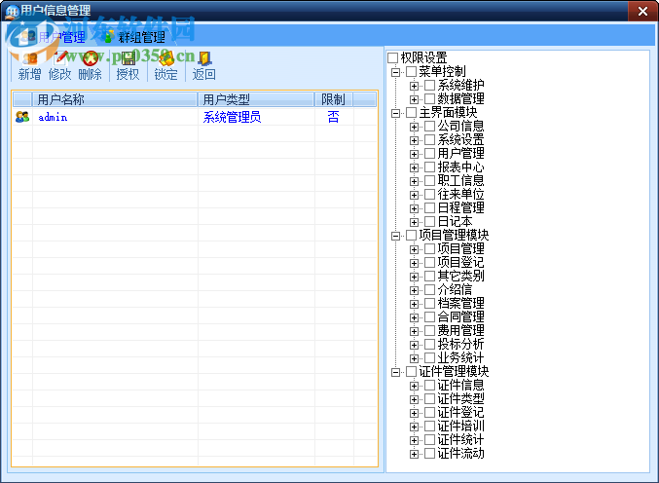659x483 pixels.
Task: Expand the 用户管理 tree node
Action: coord(414,154)
